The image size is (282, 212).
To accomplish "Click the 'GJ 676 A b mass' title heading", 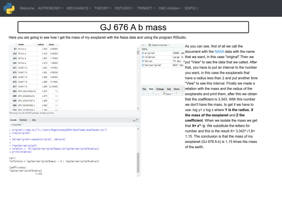I will [x=133, y=27].
